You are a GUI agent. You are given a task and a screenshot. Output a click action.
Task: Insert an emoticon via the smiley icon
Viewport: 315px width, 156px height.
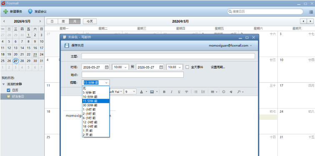pos(224,92)
